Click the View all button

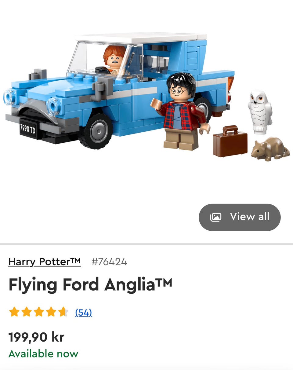pyautogui.click(x=240, y=217)
